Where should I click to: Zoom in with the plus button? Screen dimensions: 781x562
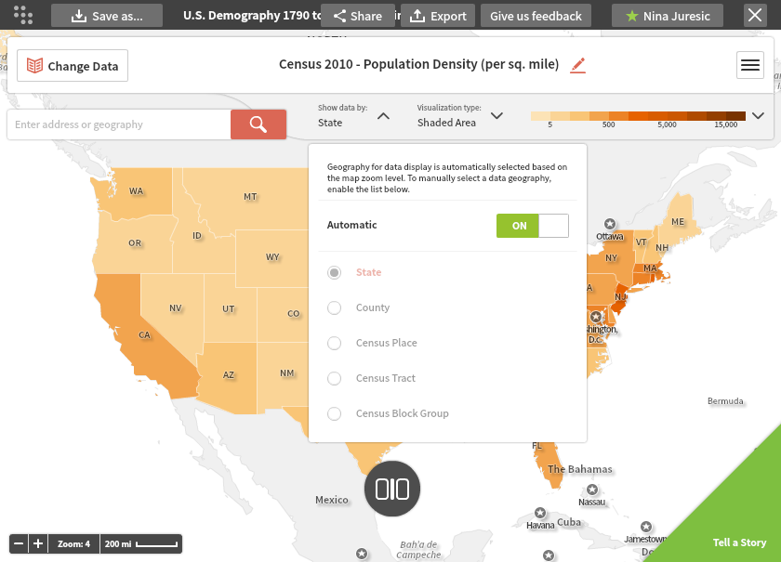pos(38,543)
